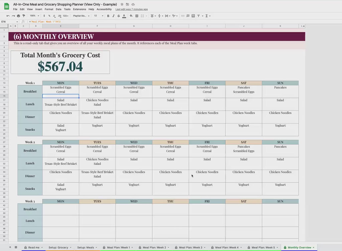Open the zoom 100% dropdown
The width and height of the screenshot is (342, 251).
[x=34, y=16]
